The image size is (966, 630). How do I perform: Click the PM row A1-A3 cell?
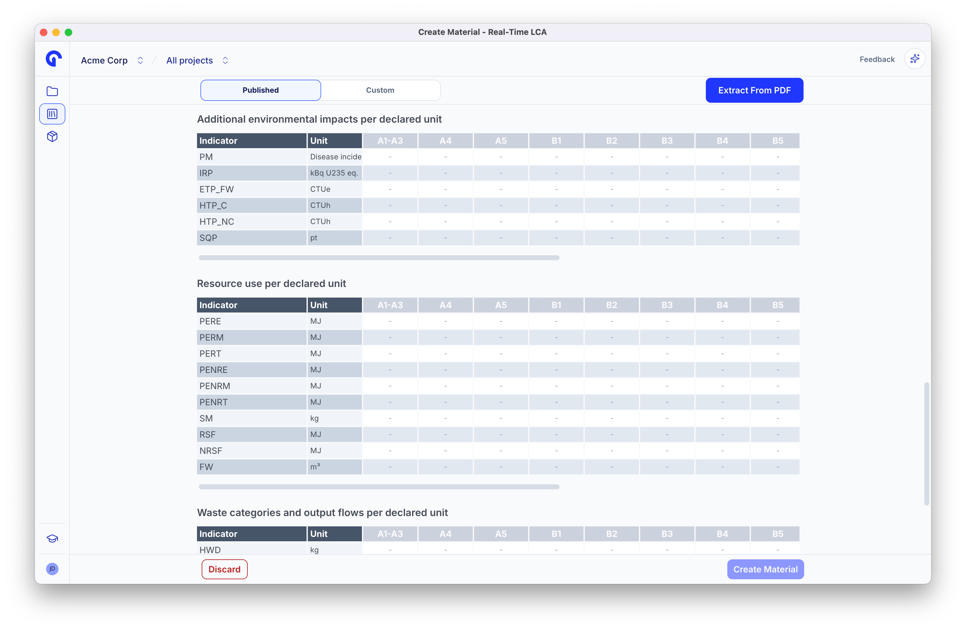click(390, 157)
